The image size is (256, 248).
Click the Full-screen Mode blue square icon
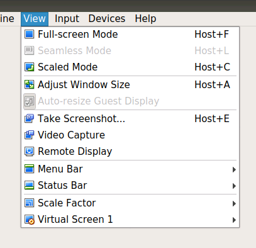click(29, 34)
